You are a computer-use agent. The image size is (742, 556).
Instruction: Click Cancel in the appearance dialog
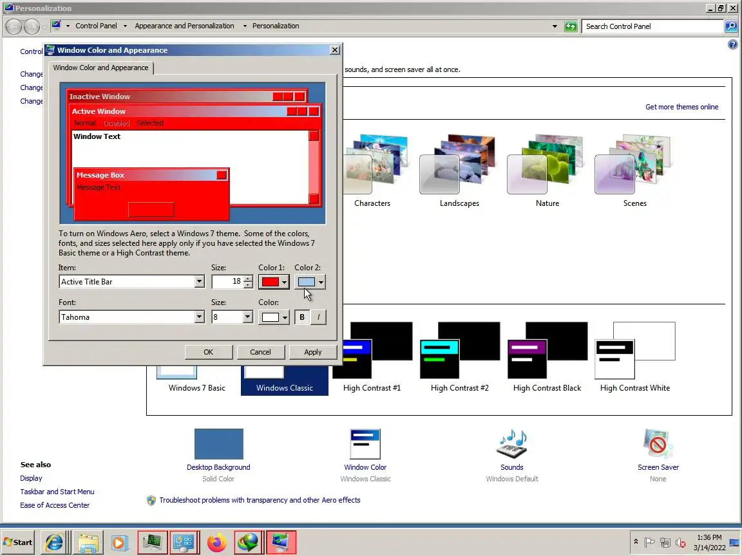point(260,352)
